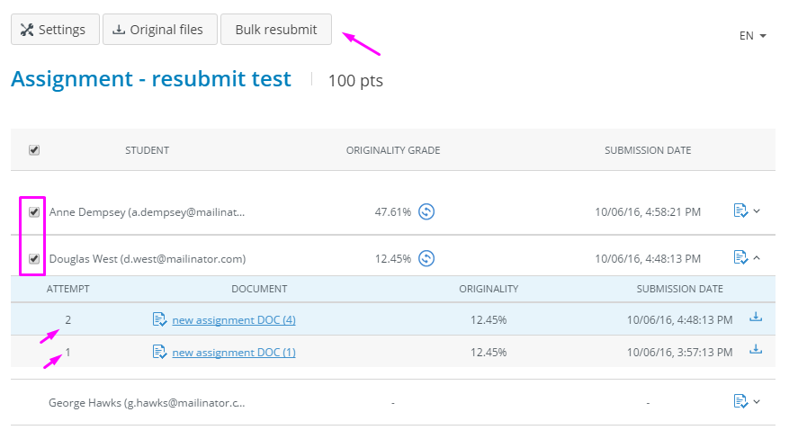
Task: Open link new assignment DOC (1)
Action: pos(234,353)
